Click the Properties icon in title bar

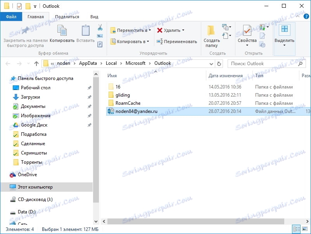pos(19,6)
